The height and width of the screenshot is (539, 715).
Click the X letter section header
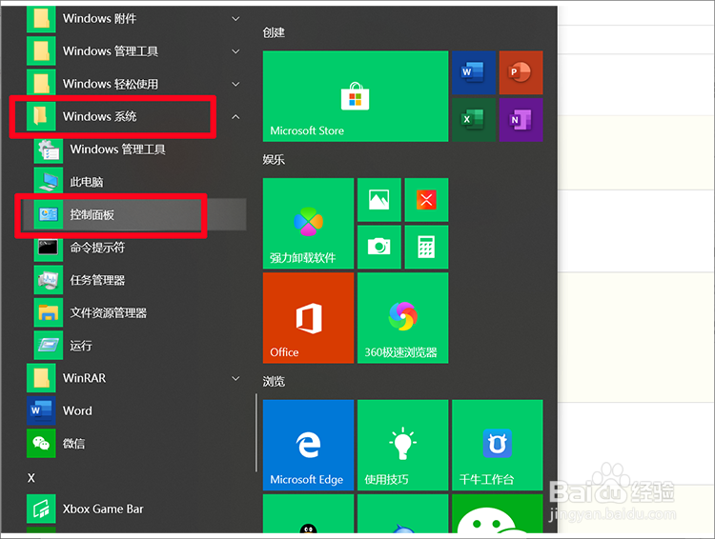point(31,478)
